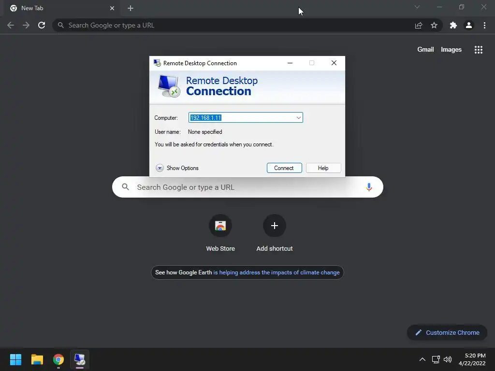Minimize the Remote Desktop Connection dialog
The width and height of the screenshot is (495, 371).
tap(290, 63)
